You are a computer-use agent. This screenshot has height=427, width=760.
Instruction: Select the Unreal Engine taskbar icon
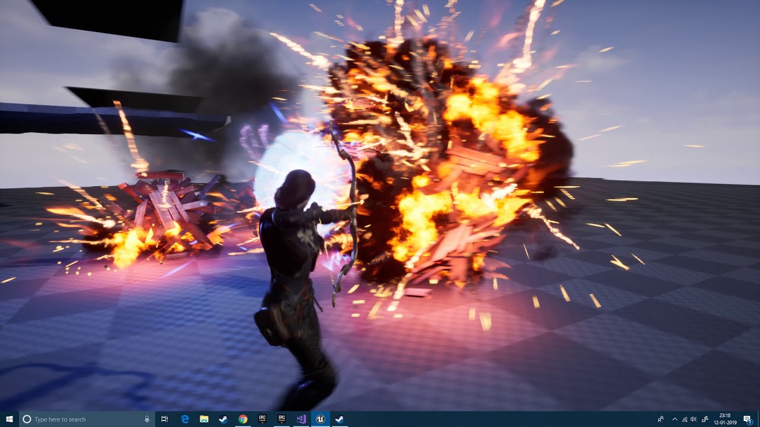pos(321,419)
